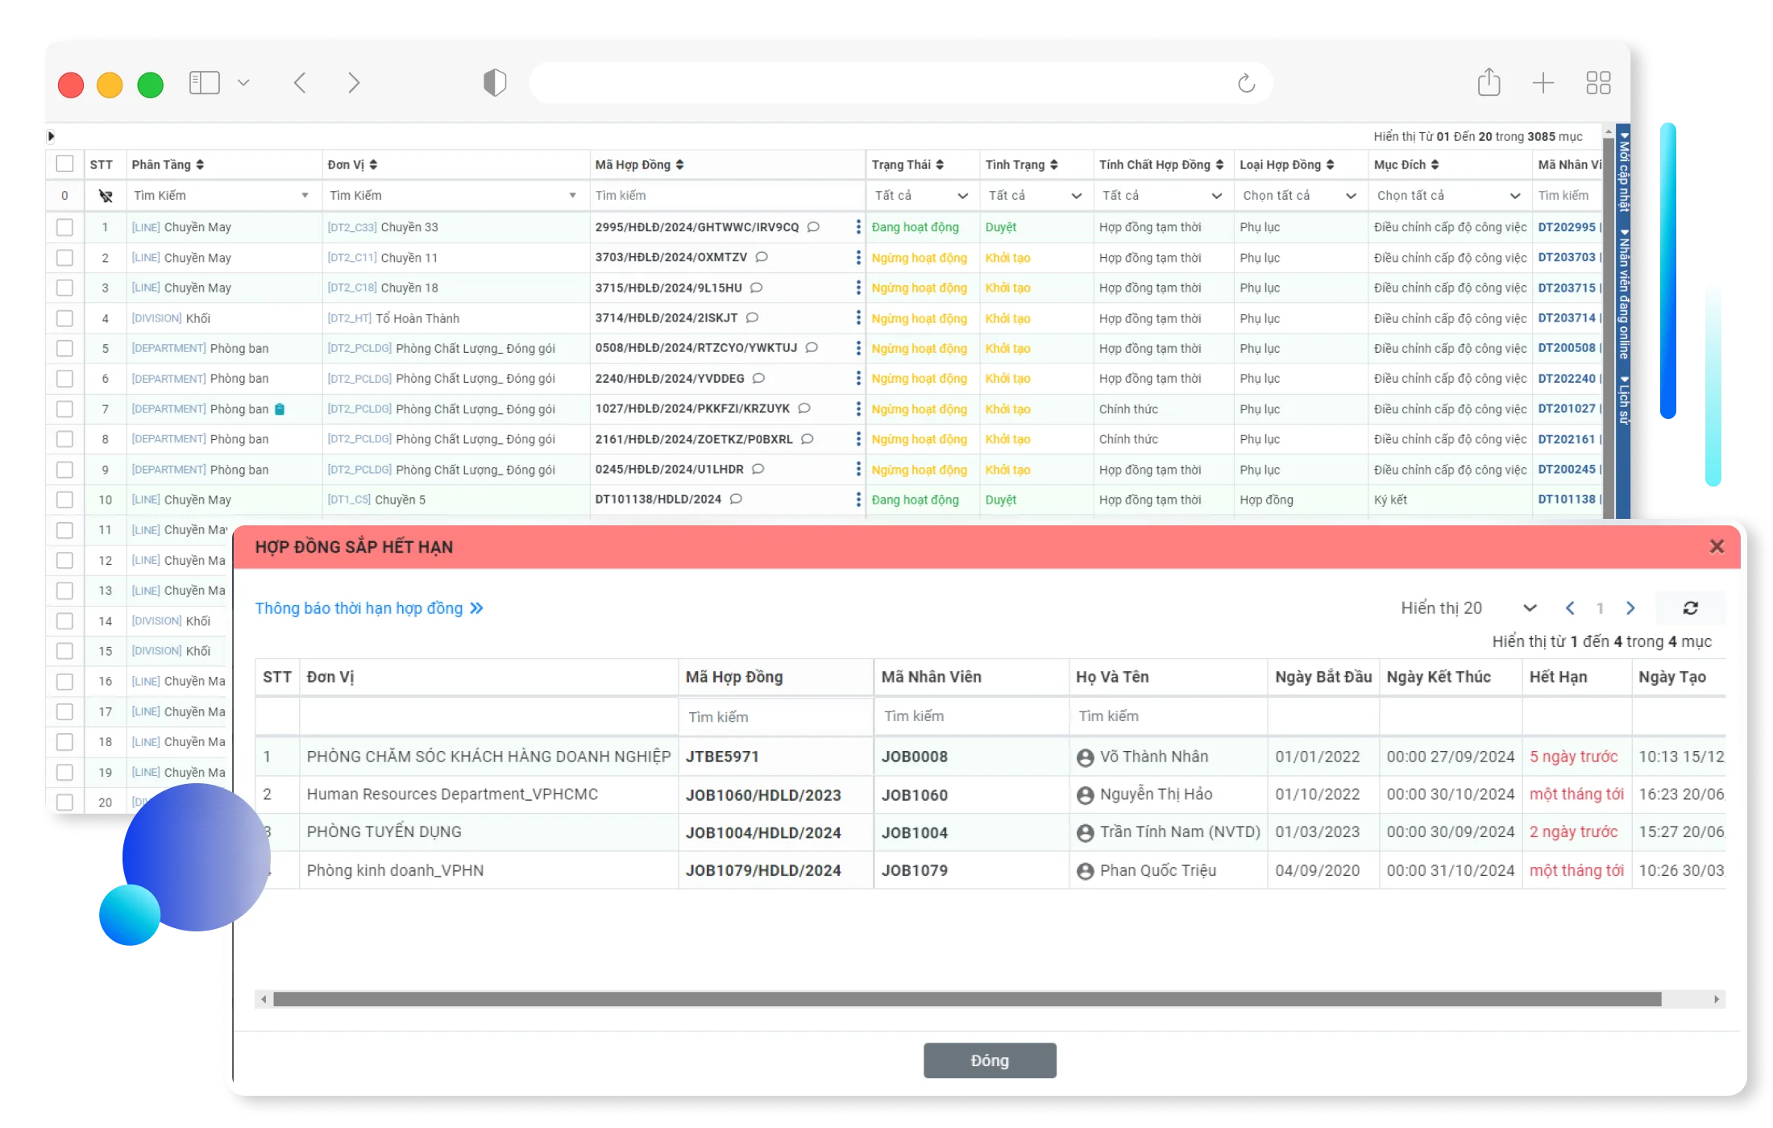
Task: Click the Đóng button
Action: 990,1061
